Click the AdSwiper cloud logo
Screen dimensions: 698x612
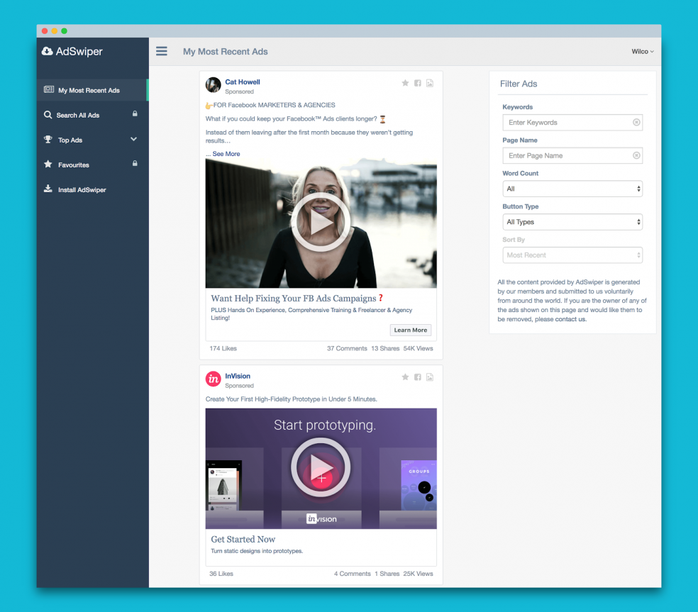48,51
